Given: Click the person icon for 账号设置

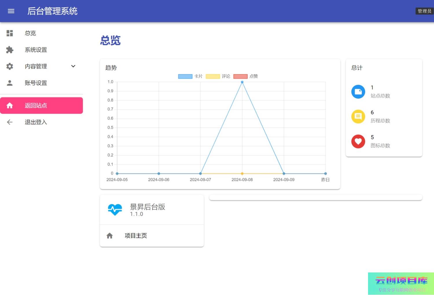Looking at the screenshot, I should click(10, 83).
